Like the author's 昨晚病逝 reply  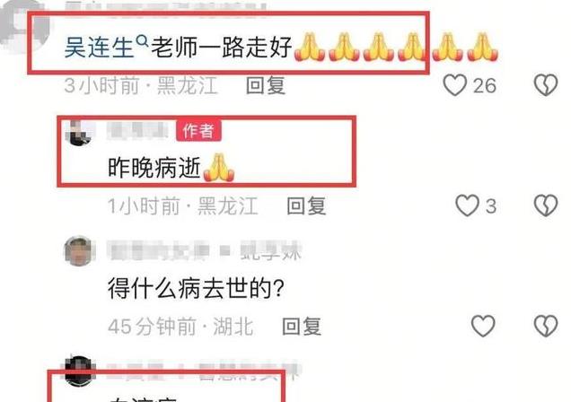tap(467, 205)
